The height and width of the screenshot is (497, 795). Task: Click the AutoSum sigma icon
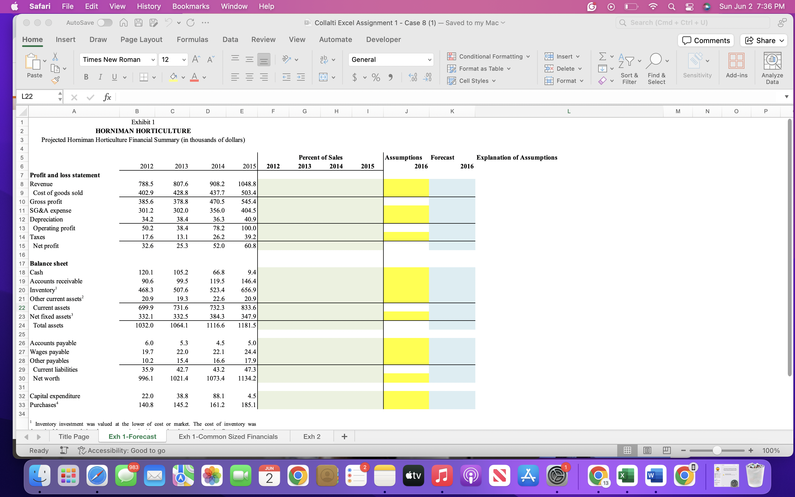pyautogui.click(x=603, y=56)
